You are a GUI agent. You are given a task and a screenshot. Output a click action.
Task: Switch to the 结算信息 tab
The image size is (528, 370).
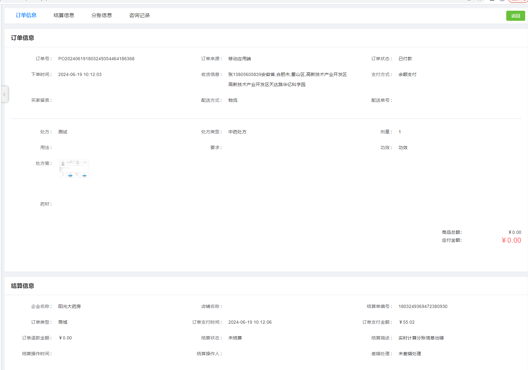(64, 15)
